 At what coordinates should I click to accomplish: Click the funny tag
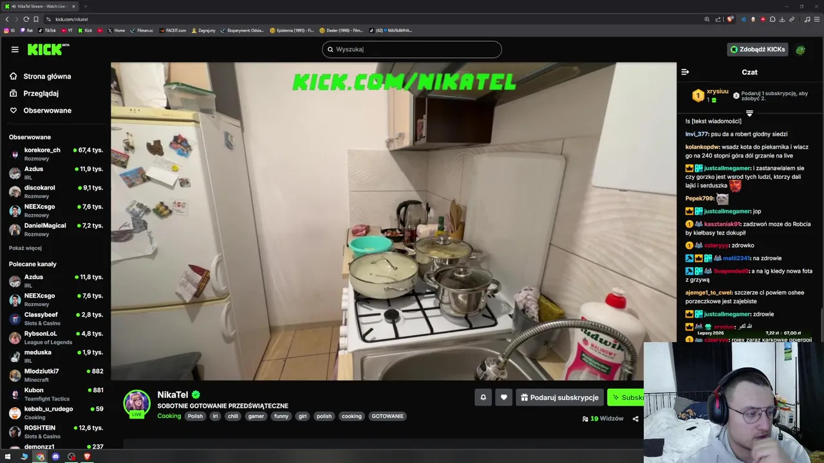coord(281,416)
